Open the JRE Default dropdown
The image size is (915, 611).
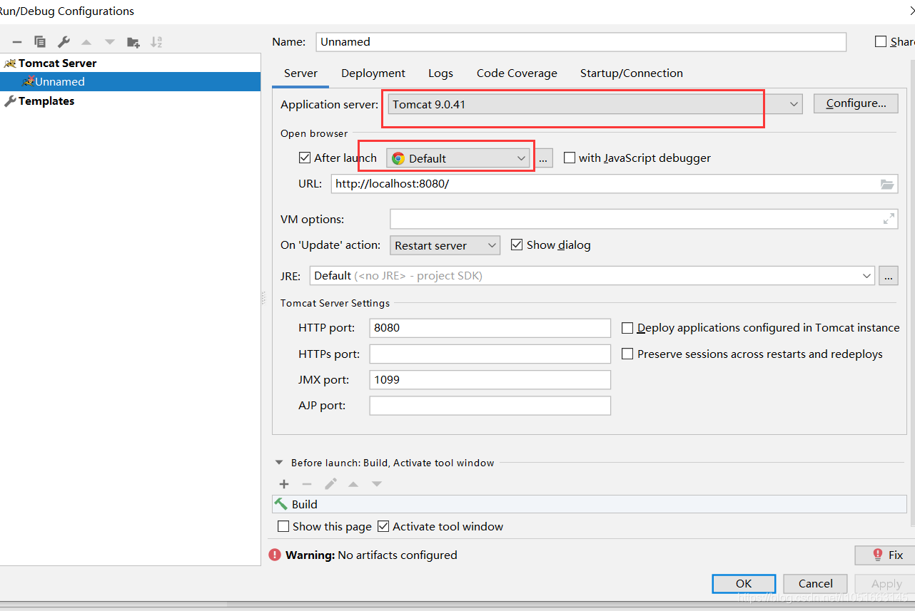(x=592, y=275)
